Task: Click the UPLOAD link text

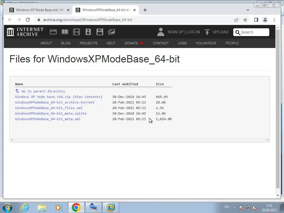Action: tap(220, 32)
